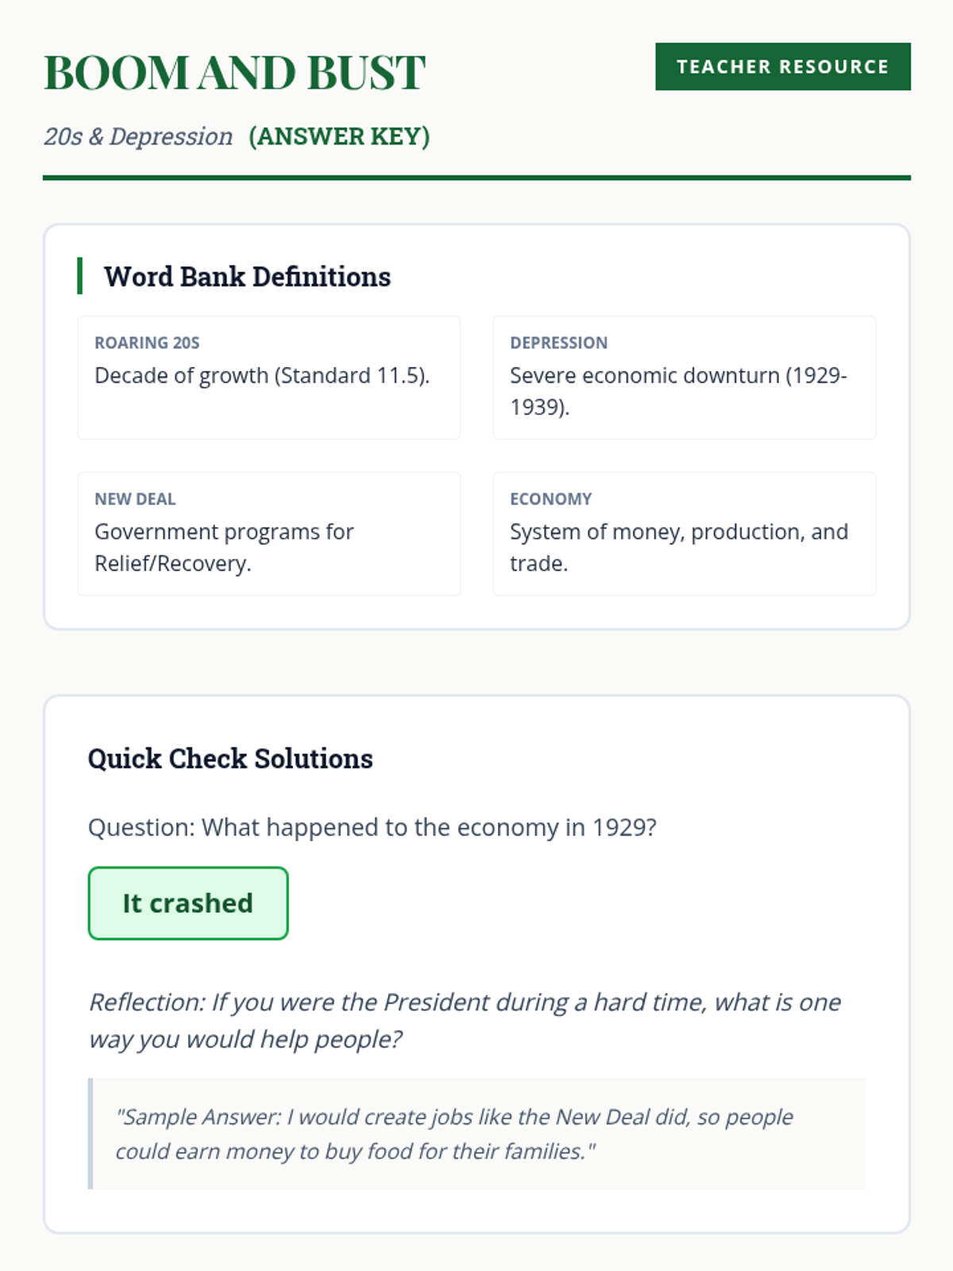Click the It crashed answer box
The height and width of the screenshot is (1271, 953).
187,903
